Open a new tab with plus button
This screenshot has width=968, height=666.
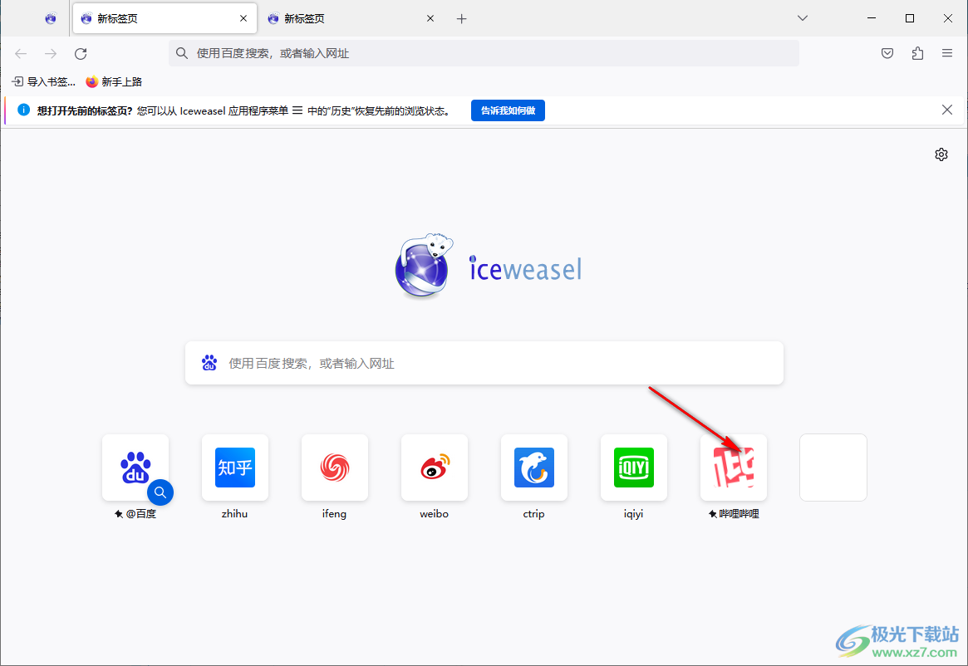(461, 18)
